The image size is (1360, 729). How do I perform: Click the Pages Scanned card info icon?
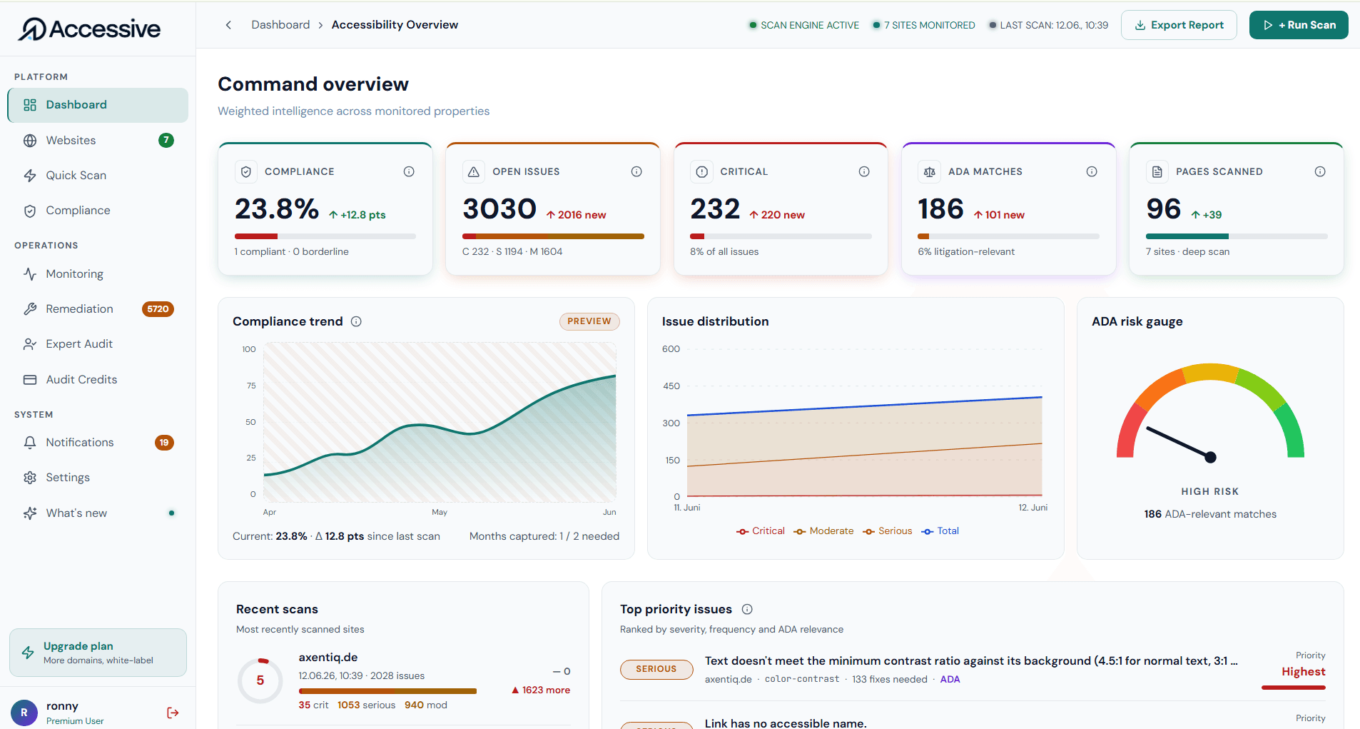[x=1320, y=171]
